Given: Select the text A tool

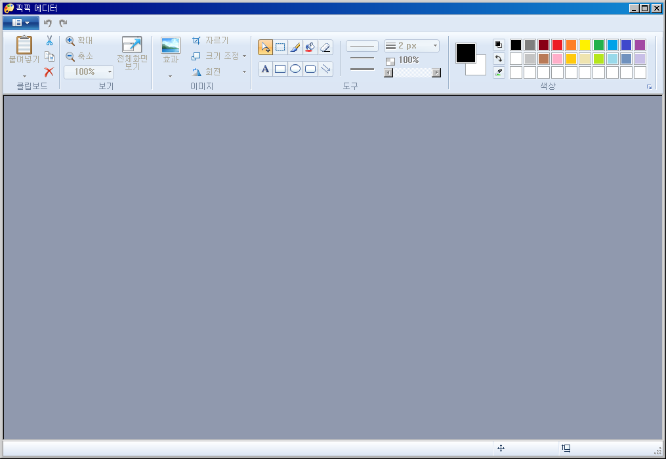Looking at the screenshot, I should tap(265, 69).
